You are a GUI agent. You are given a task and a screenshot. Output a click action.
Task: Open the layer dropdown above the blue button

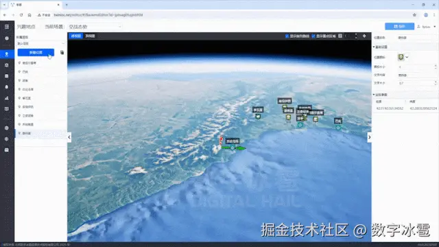40,43
